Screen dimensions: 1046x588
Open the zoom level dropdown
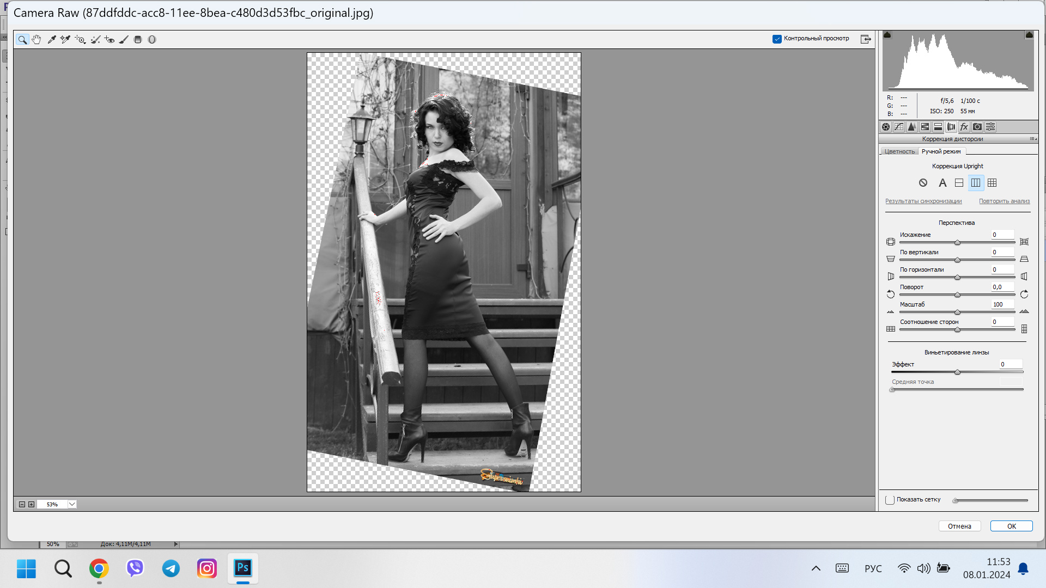(72, 504)
